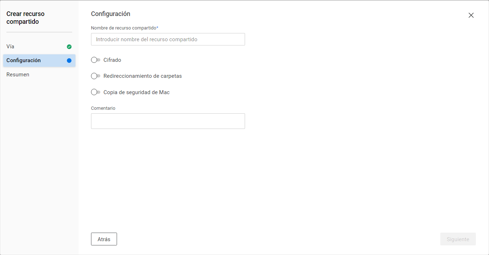This screenshot has height=255, width=489.
Task: Click the Siguiente button
Action: pyautogui.click(x=458, y=239)
